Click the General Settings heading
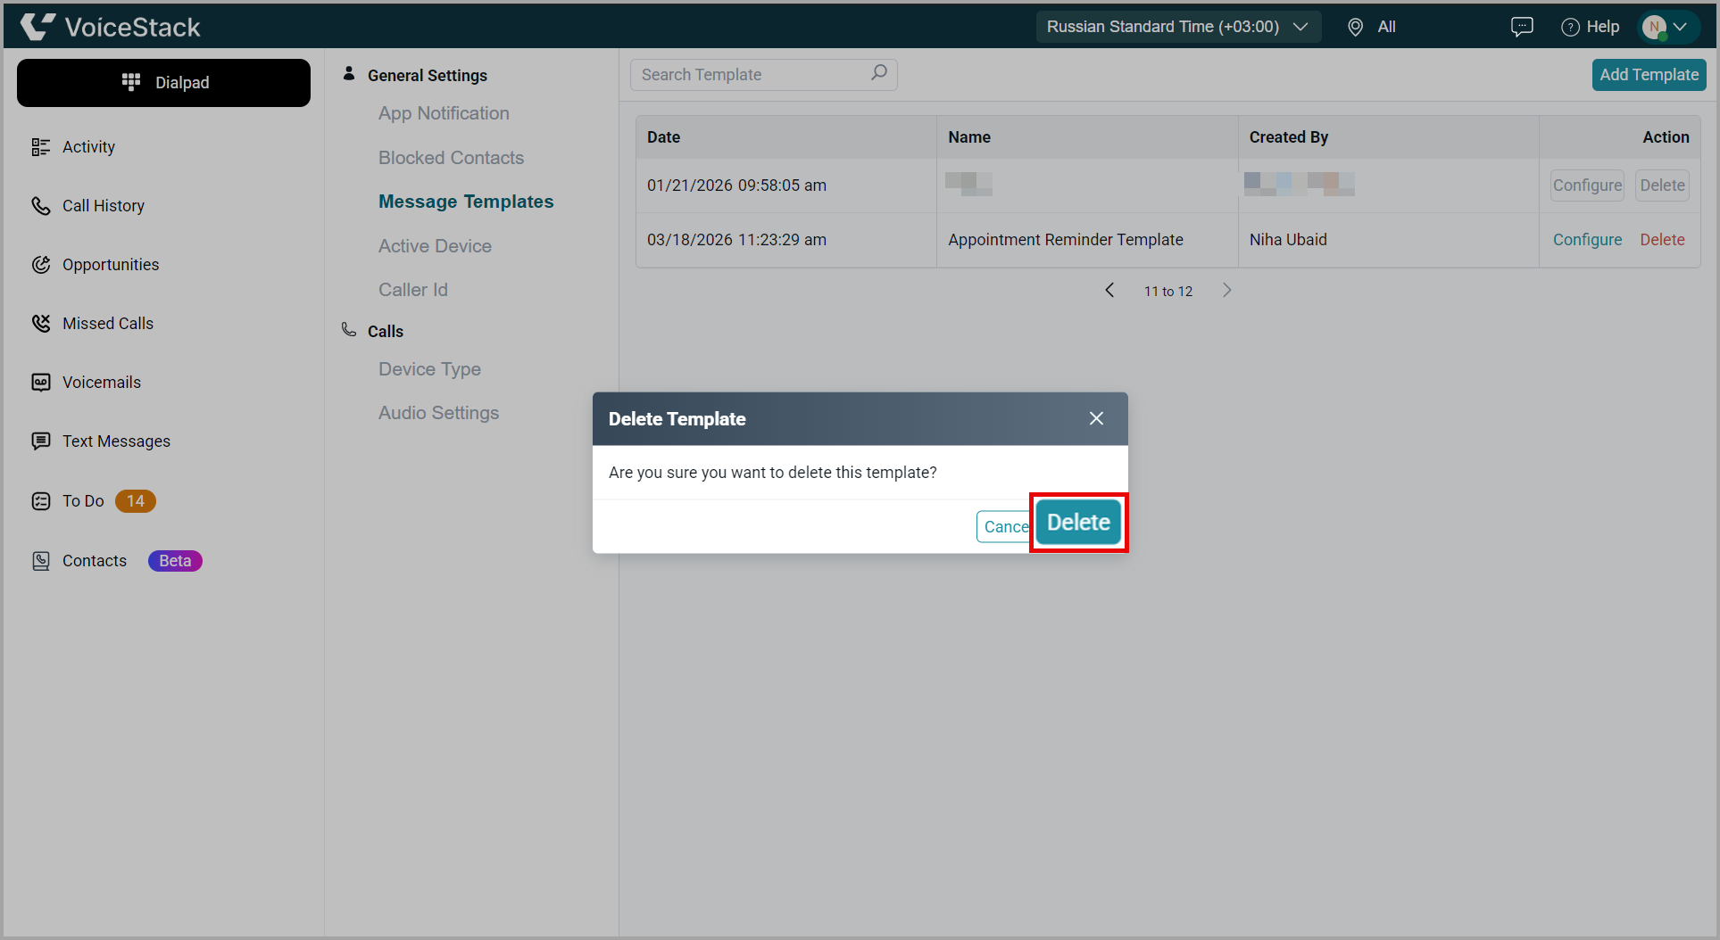The height and width of the screenshot is (940, 1720). coord(428,76)
